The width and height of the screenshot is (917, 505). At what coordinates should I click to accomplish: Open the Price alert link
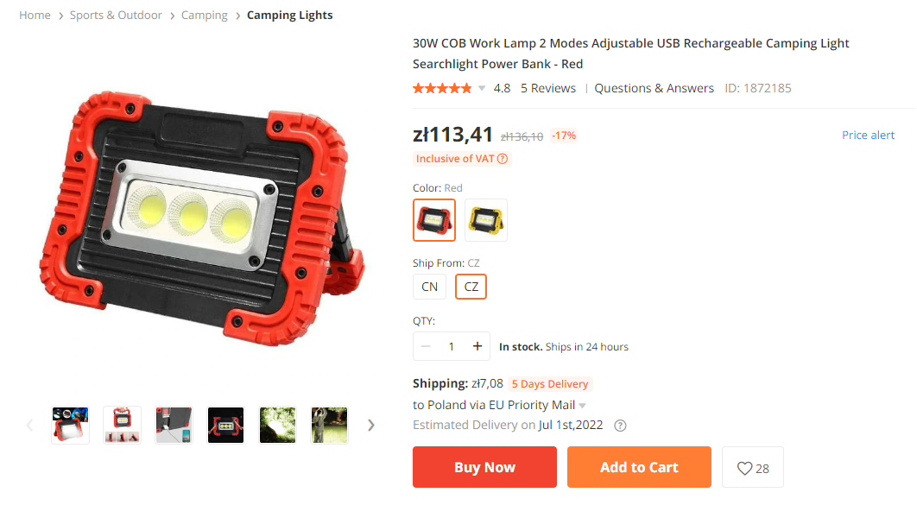click(868, 135)
